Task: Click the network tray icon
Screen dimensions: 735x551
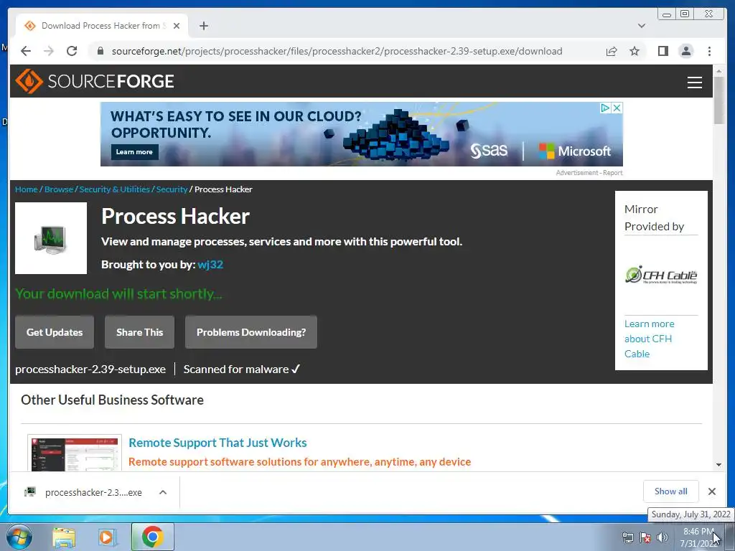Action: point(627,537)
